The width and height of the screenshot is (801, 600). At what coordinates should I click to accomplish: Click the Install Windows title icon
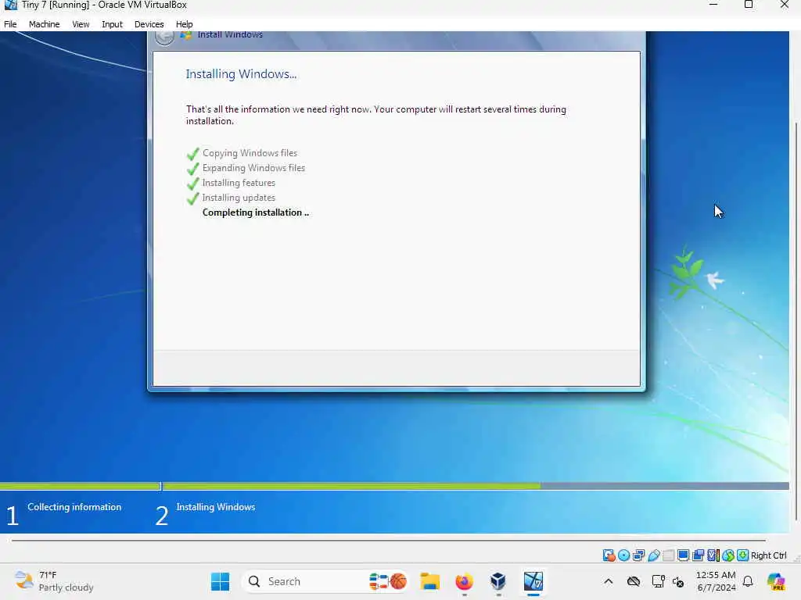(x=186, y=35)
